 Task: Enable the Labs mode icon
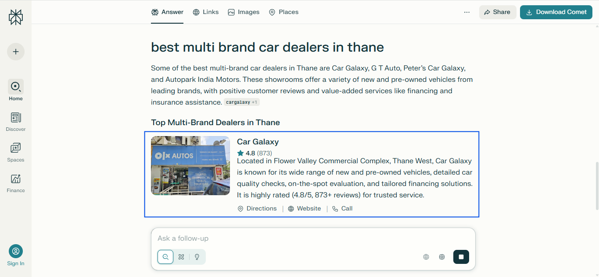(x=181, y=257)
